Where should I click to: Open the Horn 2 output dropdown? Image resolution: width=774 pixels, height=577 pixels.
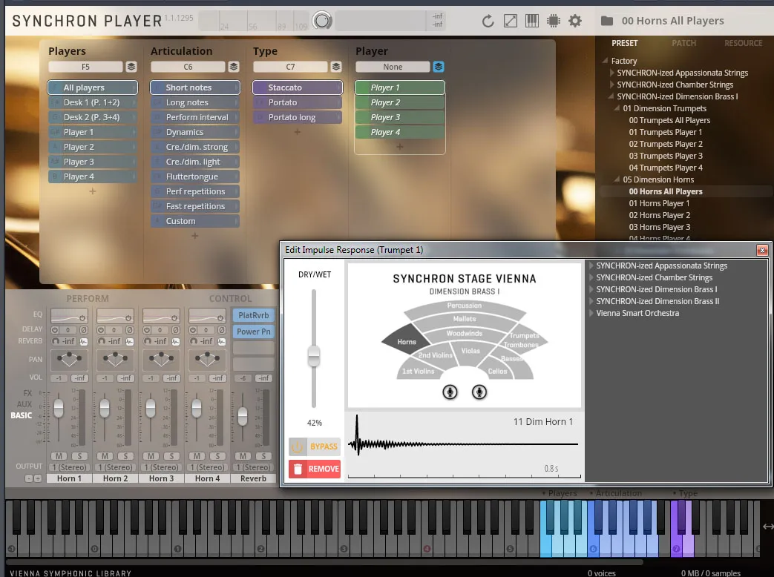119,467
